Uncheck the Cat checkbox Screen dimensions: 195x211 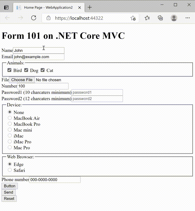click(43, 70)
